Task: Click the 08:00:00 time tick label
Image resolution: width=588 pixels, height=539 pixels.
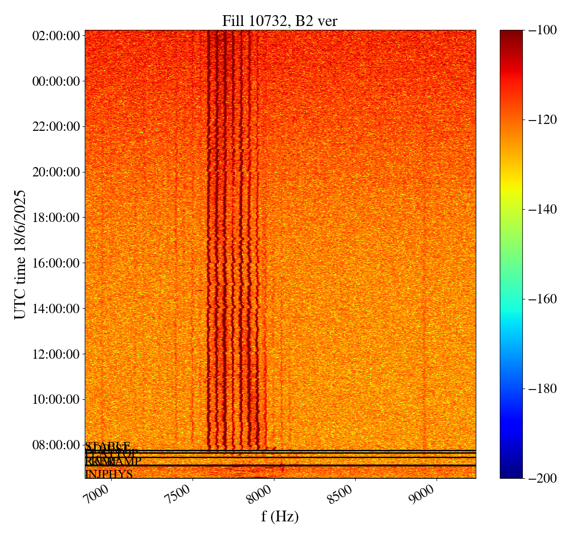Action: 56,445
